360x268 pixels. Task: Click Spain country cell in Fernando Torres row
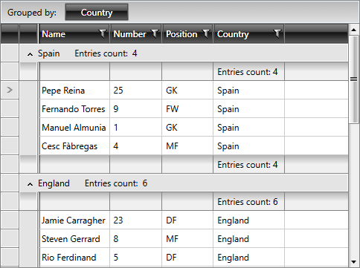coord(249,108)
